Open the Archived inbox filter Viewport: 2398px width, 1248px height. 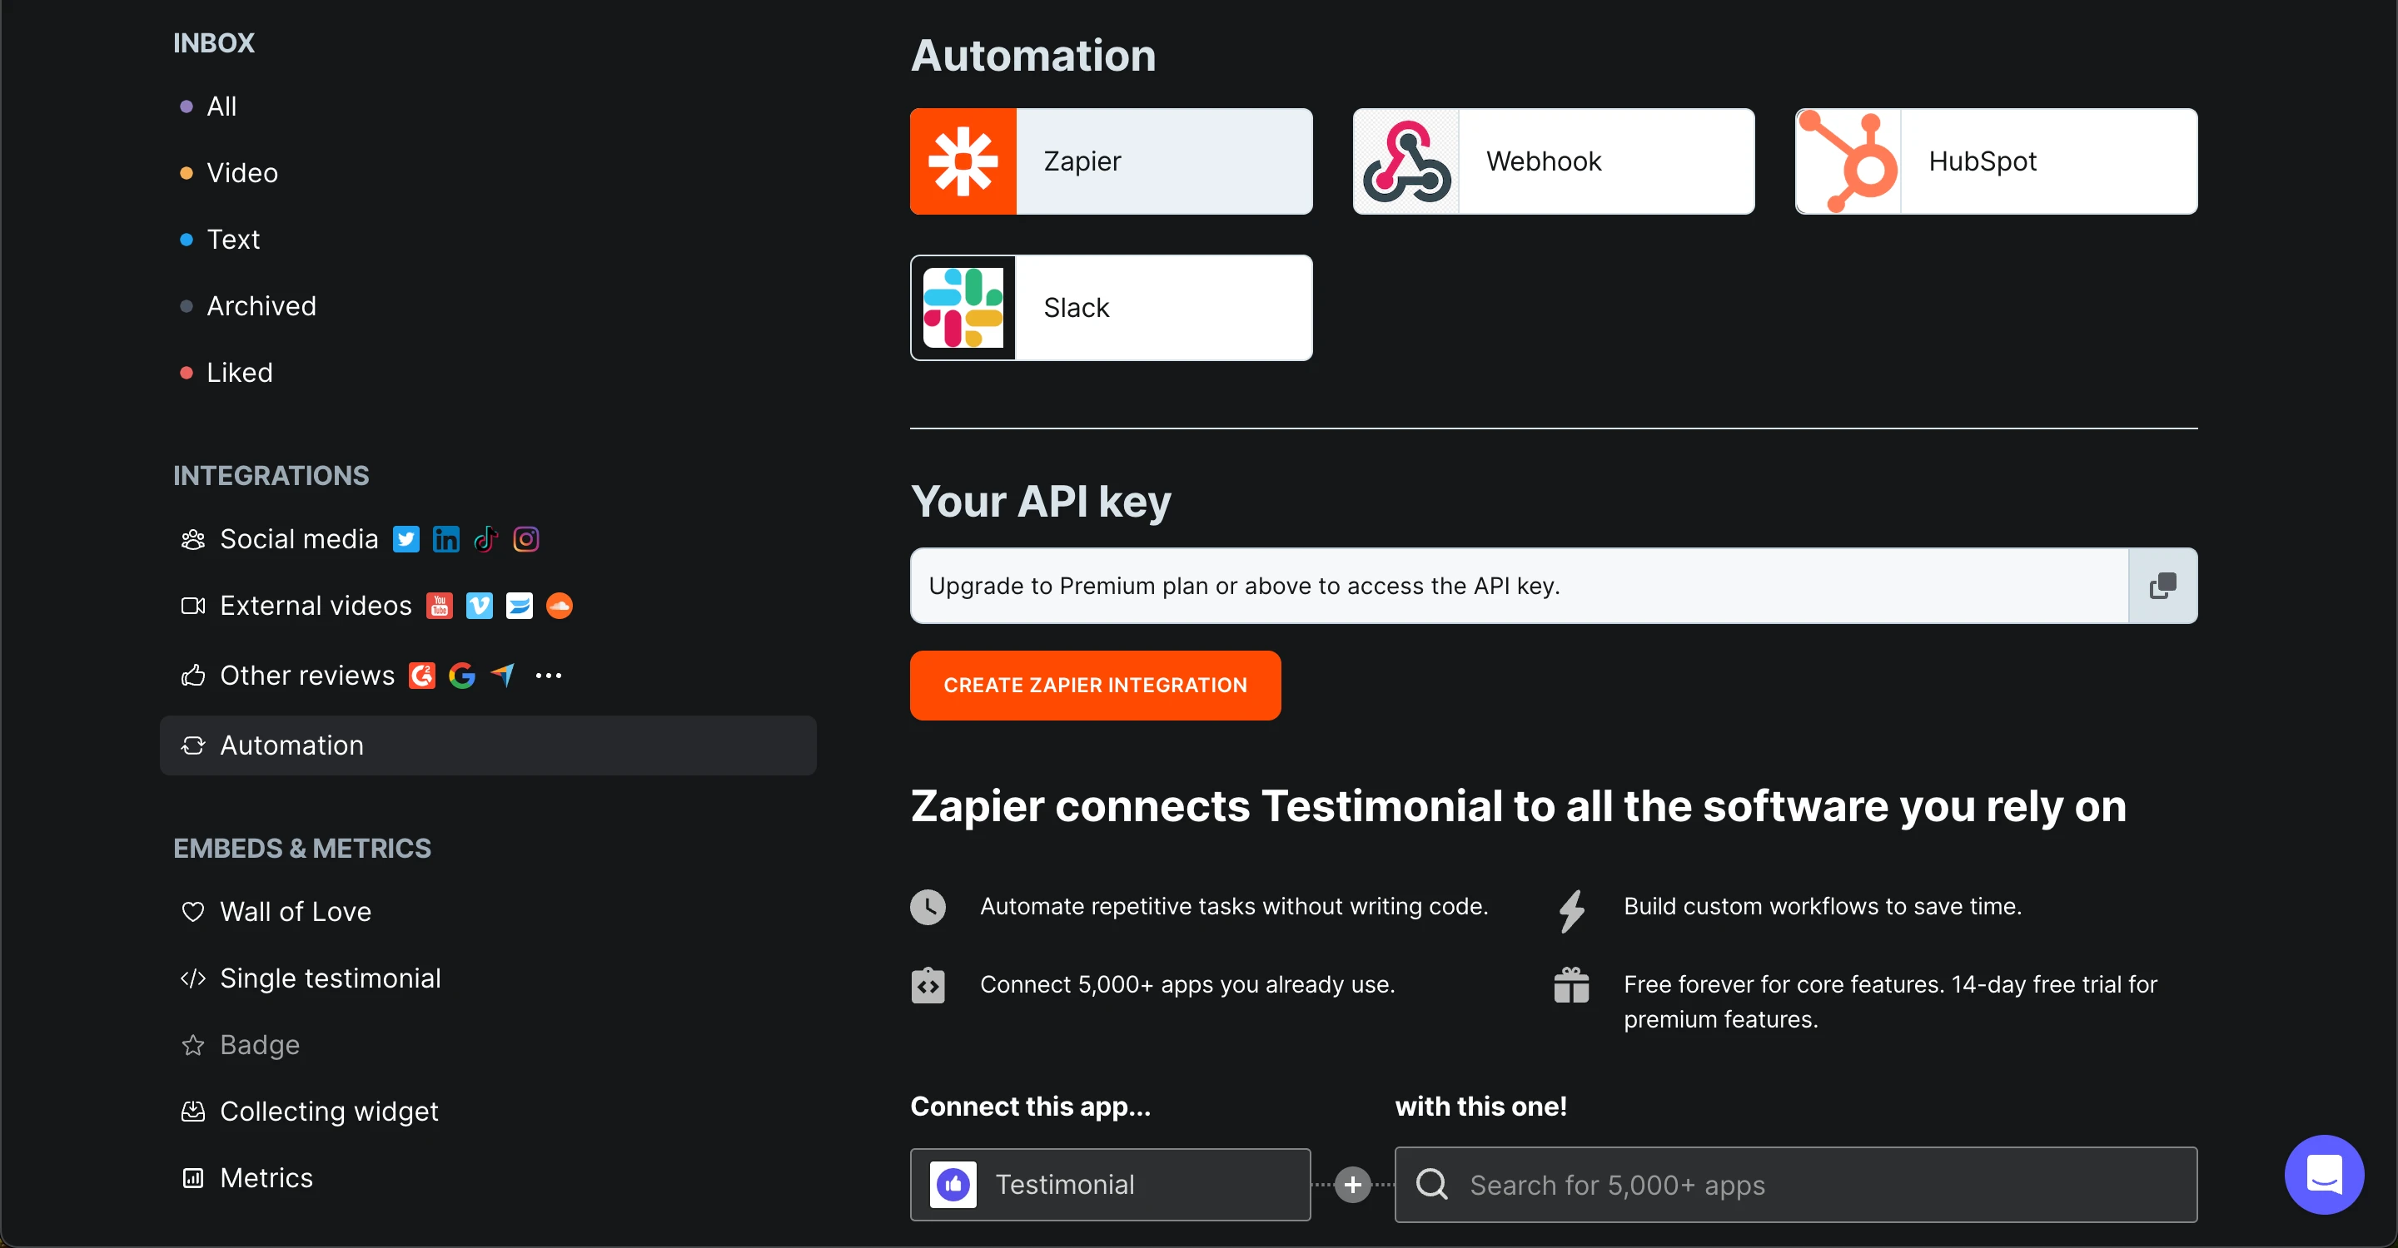(261, 306)
